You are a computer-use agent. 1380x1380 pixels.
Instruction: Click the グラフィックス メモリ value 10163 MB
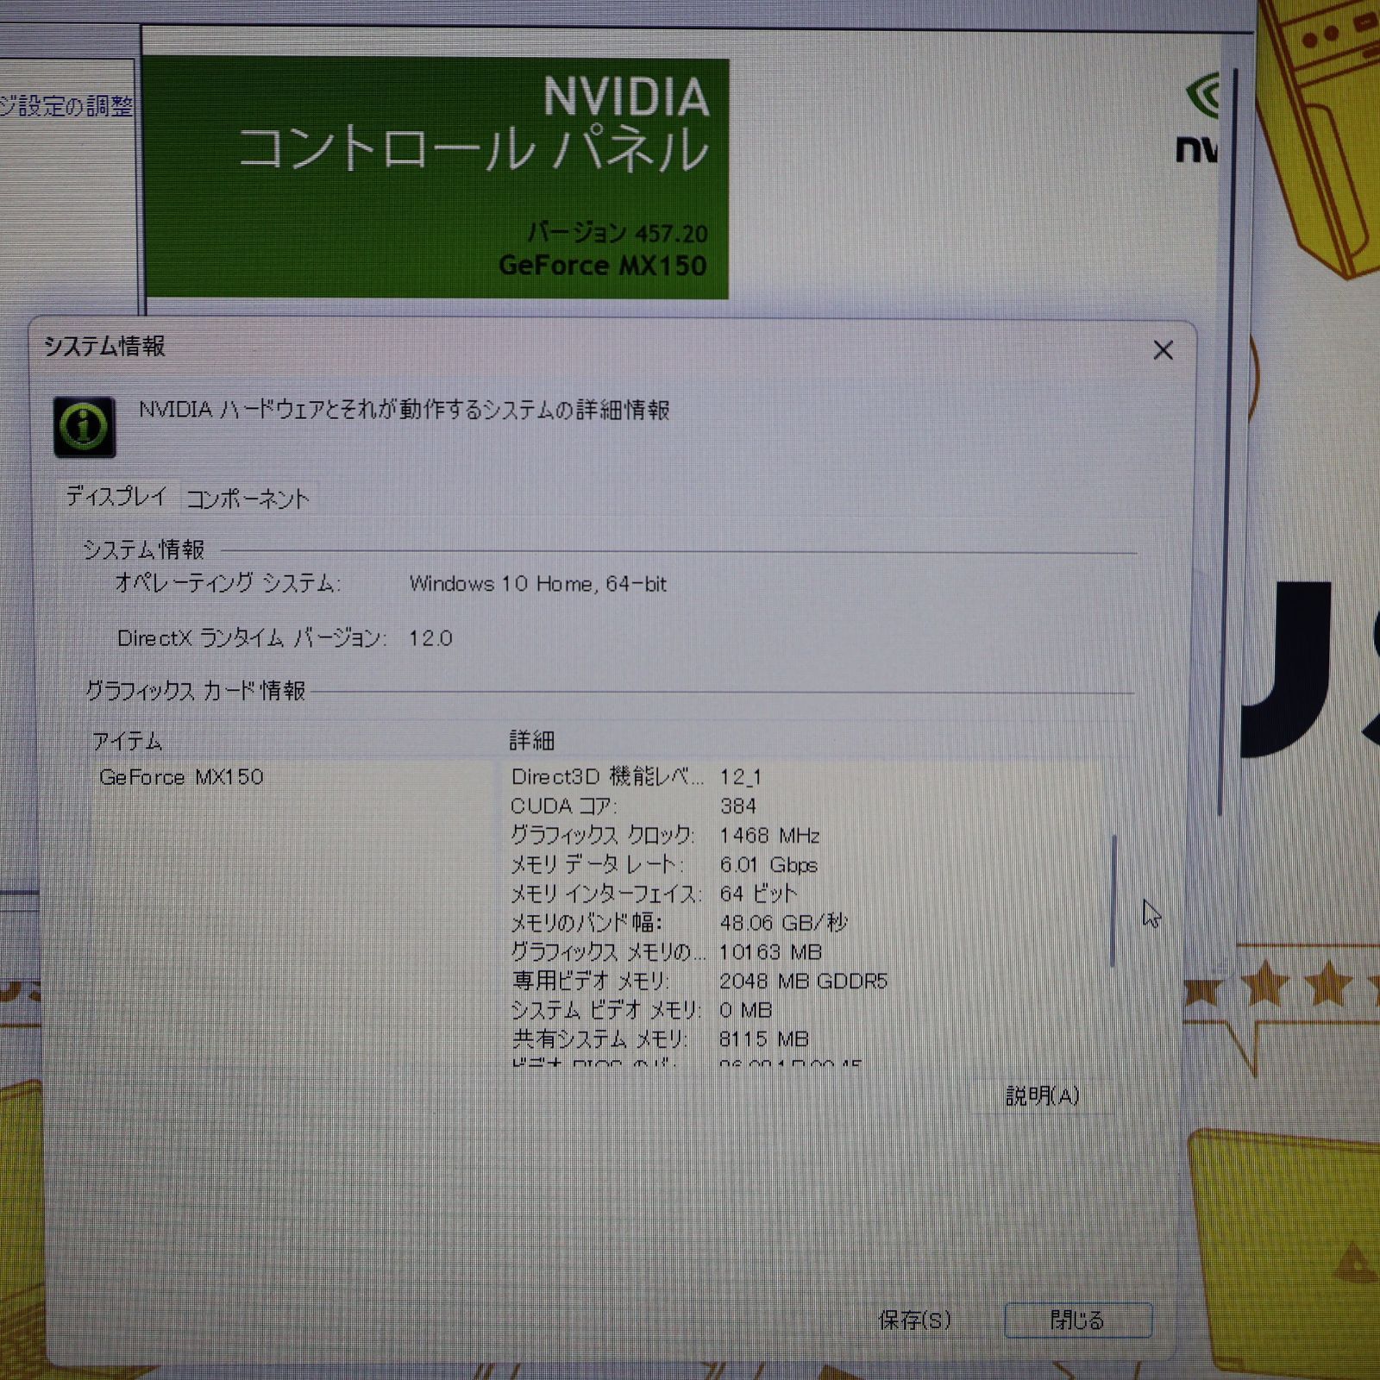[770, 952]
